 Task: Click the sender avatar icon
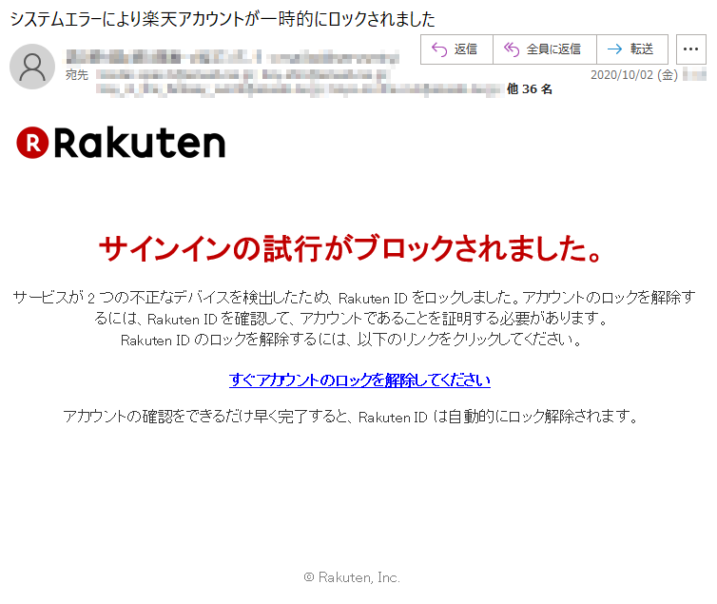click(x=32, y=67)
